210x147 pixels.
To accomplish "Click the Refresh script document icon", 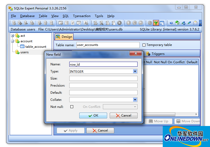I will (73, 23).
